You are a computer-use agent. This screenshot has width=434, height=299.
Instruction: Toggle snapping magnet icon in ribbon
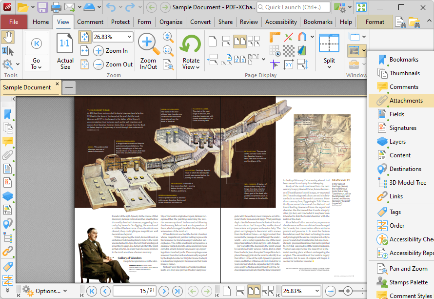(x=302, y=37)
